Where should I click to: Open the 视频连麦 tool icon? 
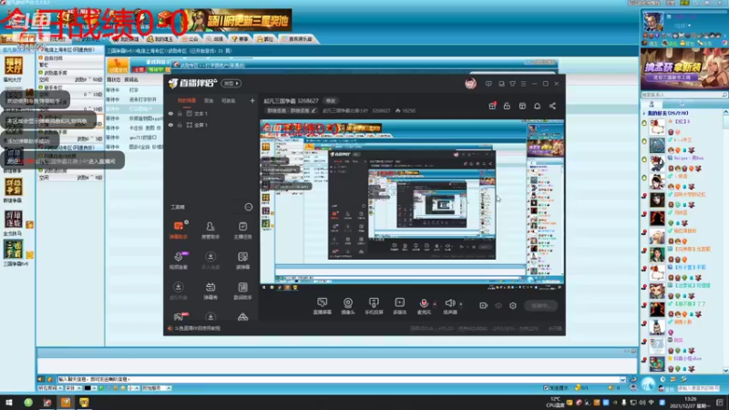179,261
